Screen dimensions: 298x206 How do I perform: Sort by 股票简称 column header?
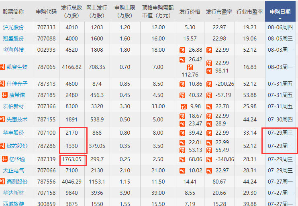tap(13, 12)
